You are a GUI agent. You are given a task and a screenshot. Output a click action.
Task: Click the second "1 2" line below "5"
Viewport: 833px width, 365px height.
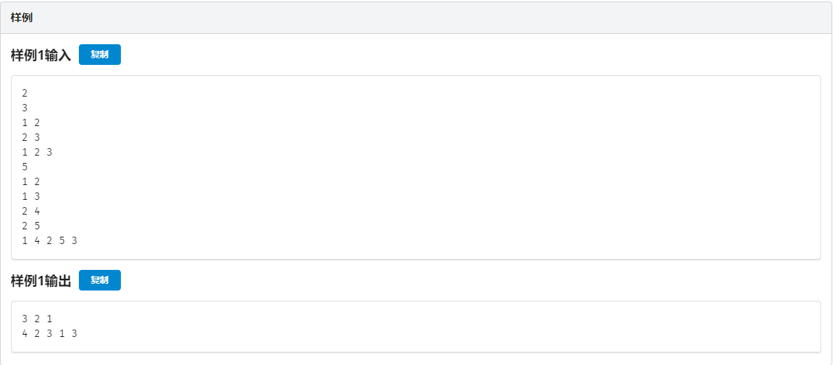[31, 181]
